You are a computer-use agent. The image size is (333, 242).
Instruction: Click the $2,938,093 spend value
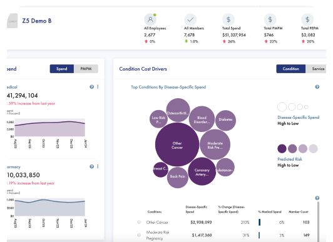201,222
